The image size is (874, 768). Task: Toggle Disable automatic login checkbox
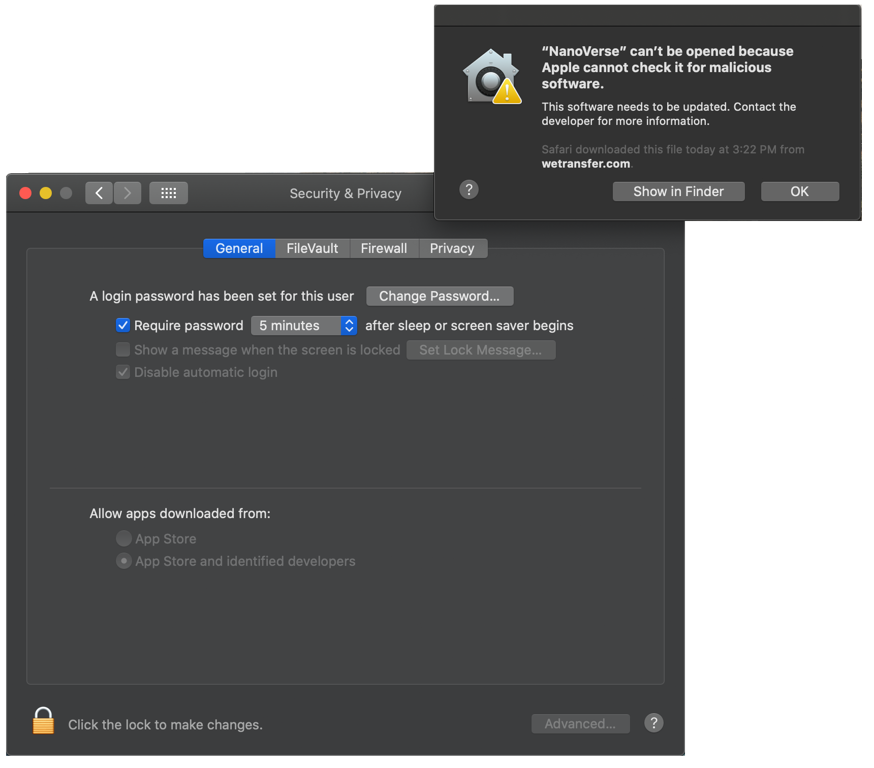(x=123, y=372)
